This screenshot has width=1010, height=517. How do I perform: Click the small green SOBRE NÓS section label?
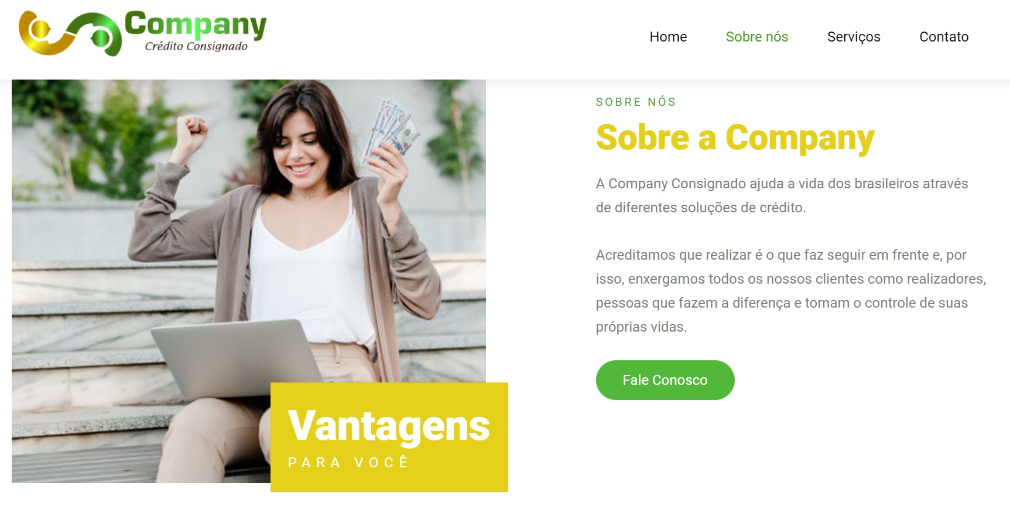636,102
